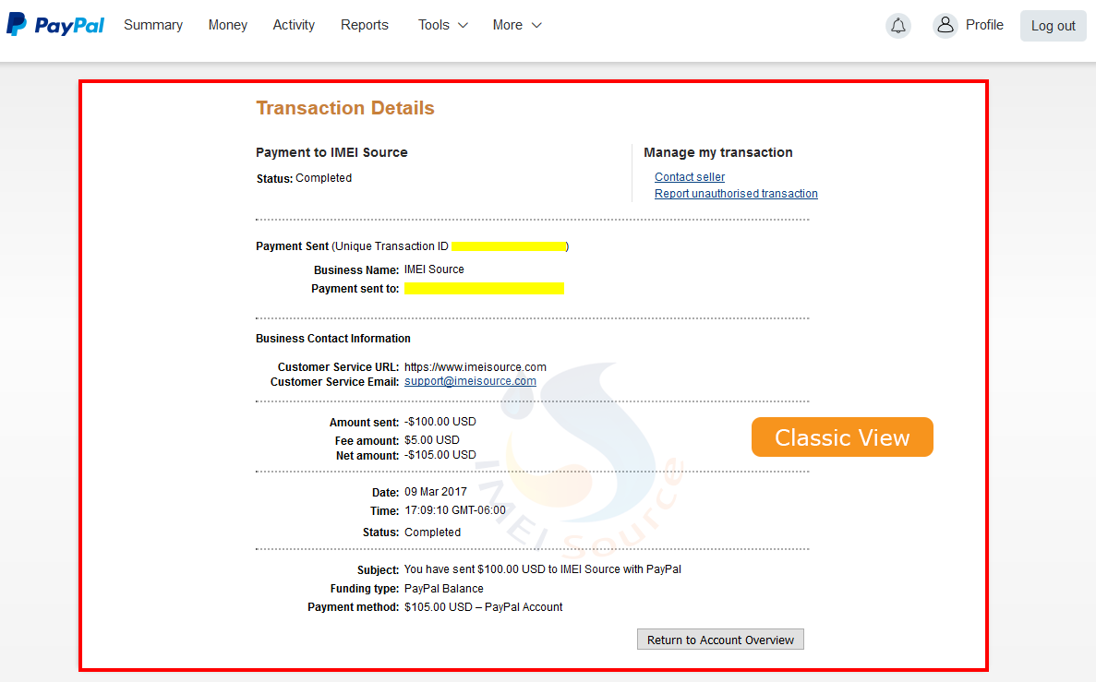1096x682 pixels.
Task: Click the "Payment to IMEI Source" heading
Action: 331,152
